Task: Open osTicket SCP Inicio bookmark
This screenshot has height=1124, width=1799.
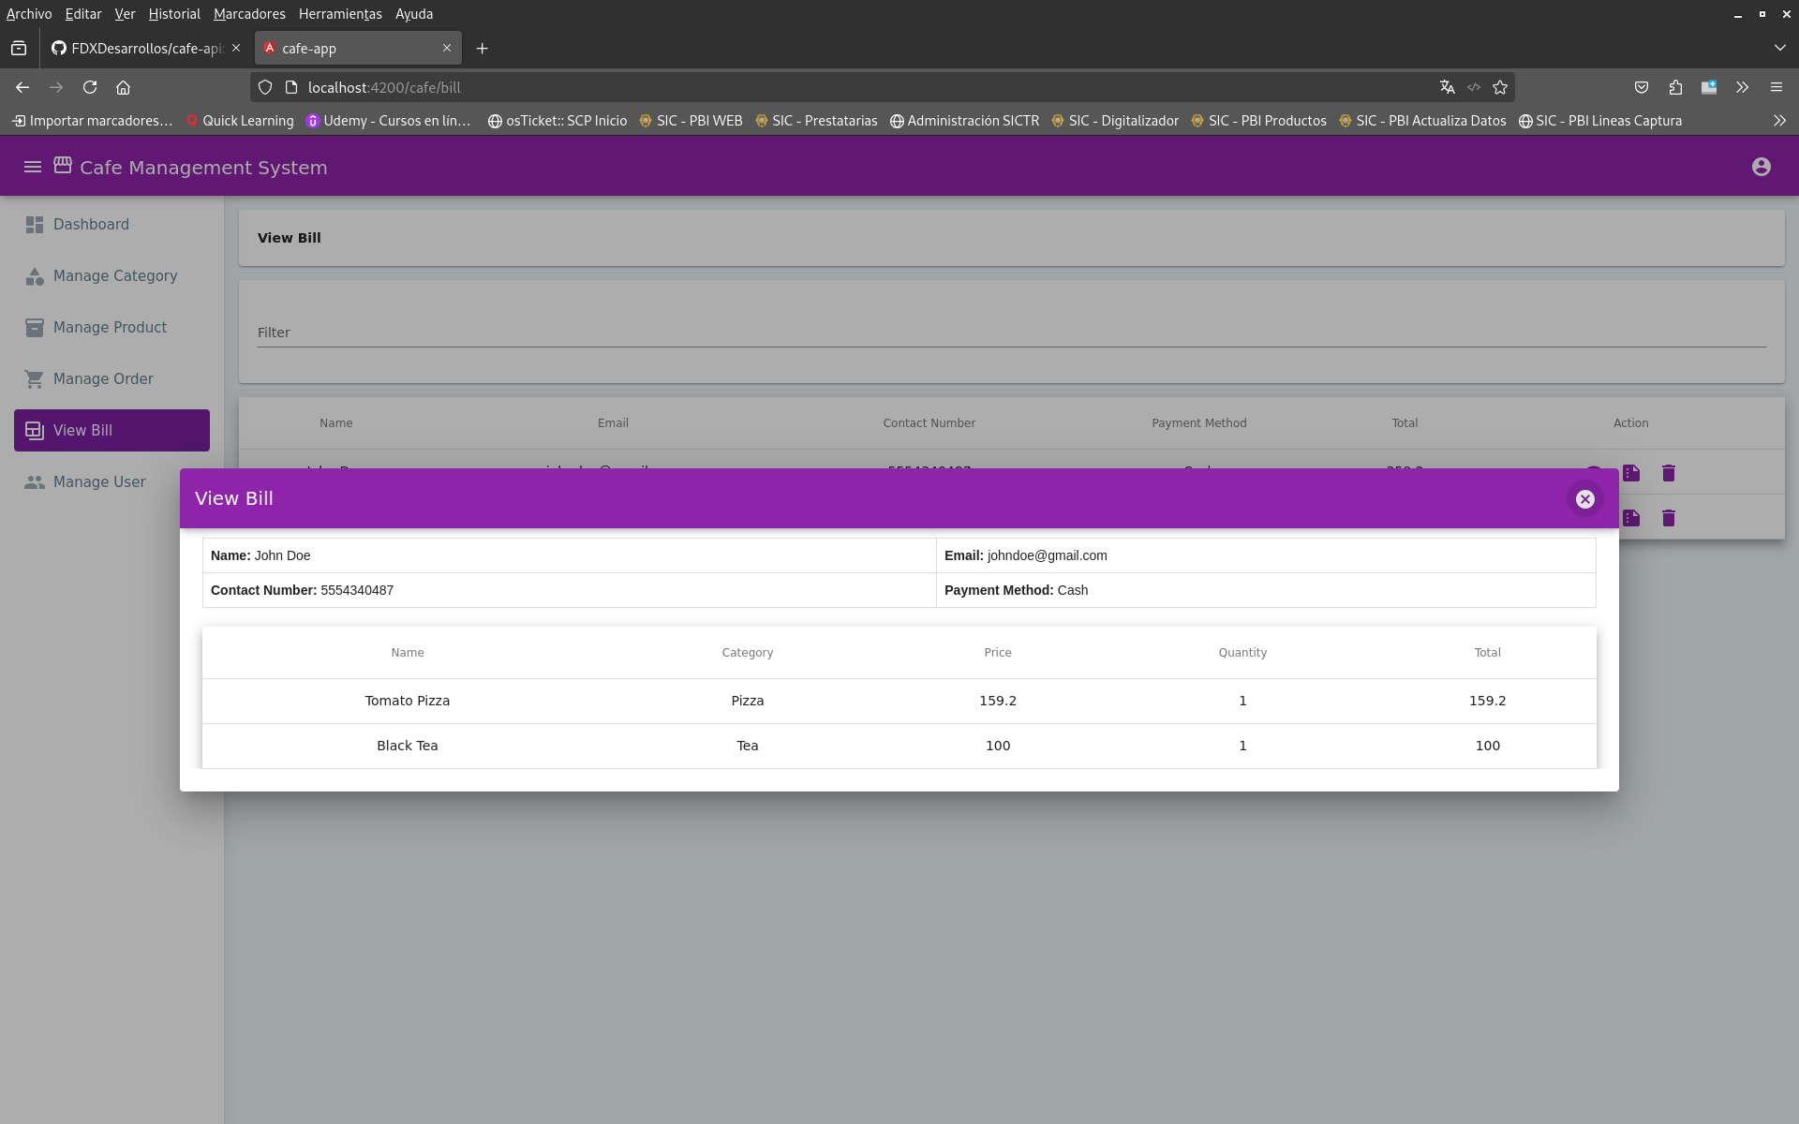Action: [x=558, y=121]
